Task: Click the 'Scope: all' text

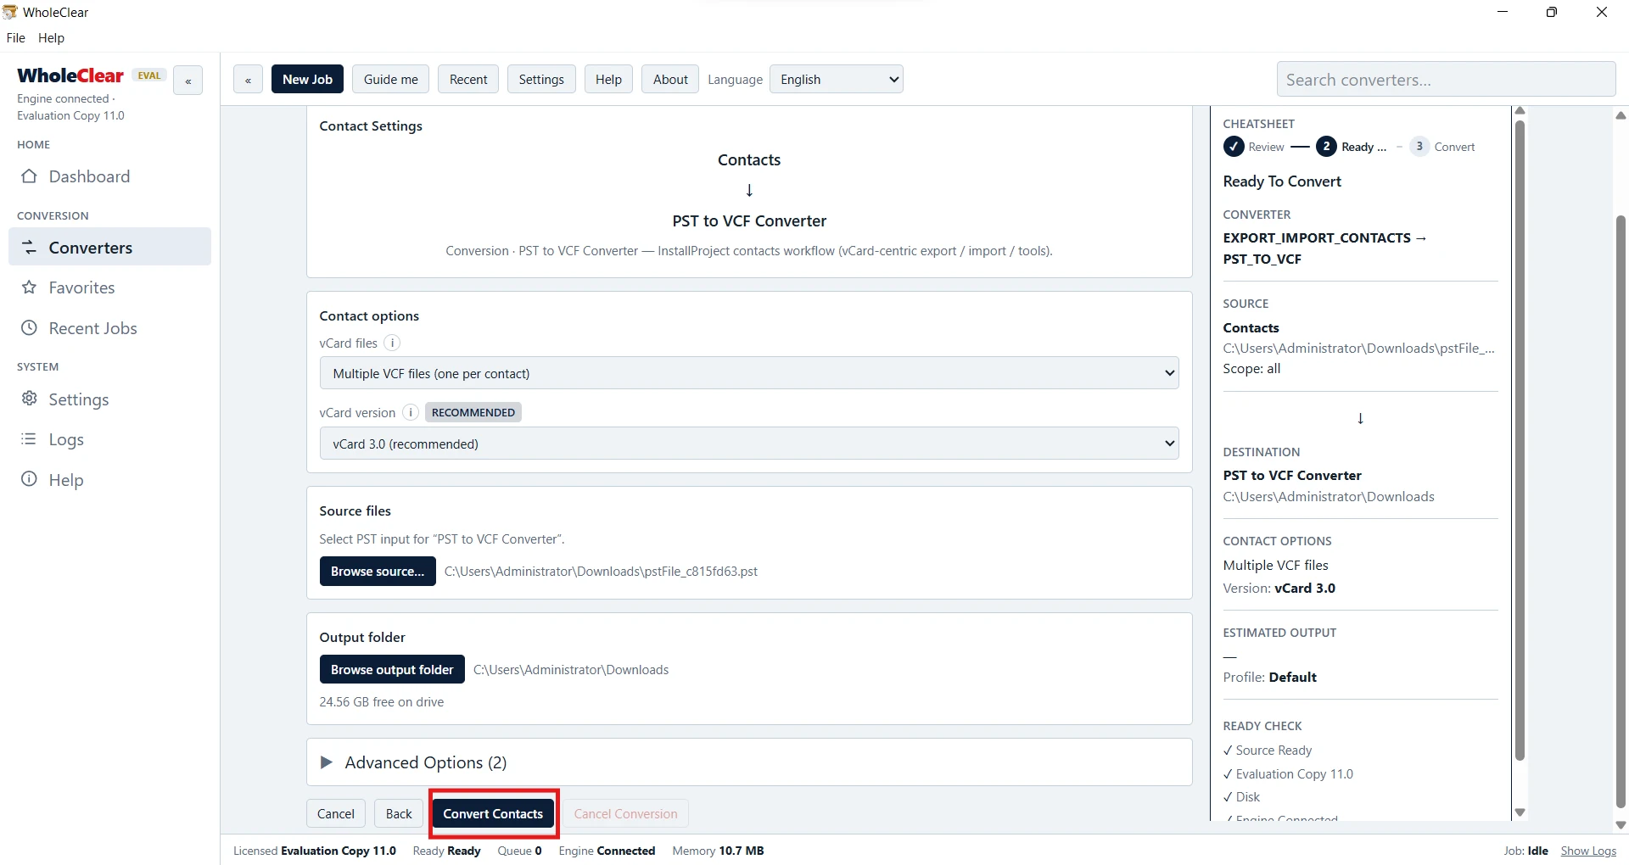Action: [x=1251, y=369]
